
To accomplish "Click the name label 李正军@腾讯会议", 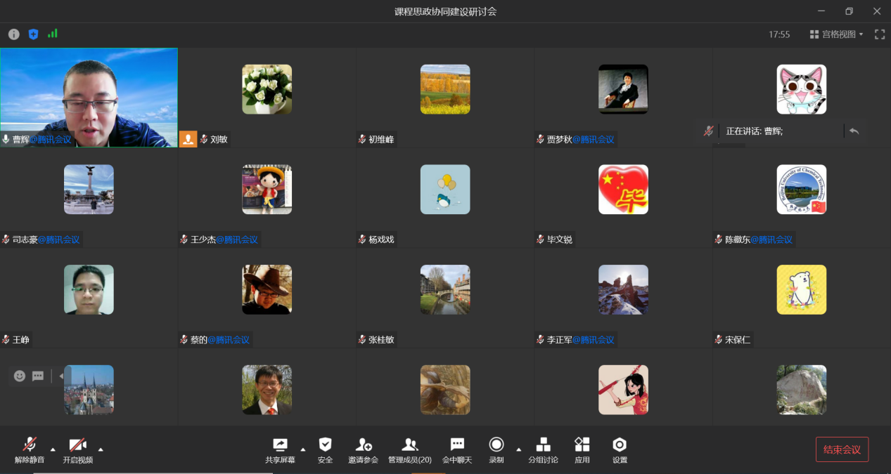I will [581, 340].
